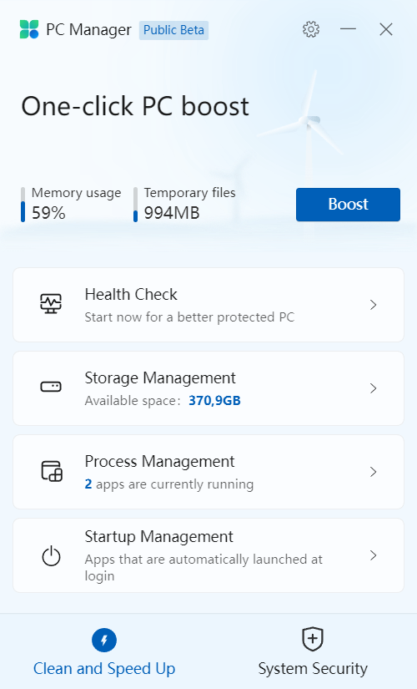Click 'Start now for a better protected PC'
The image size is (417, 689).
pos(189,317)
